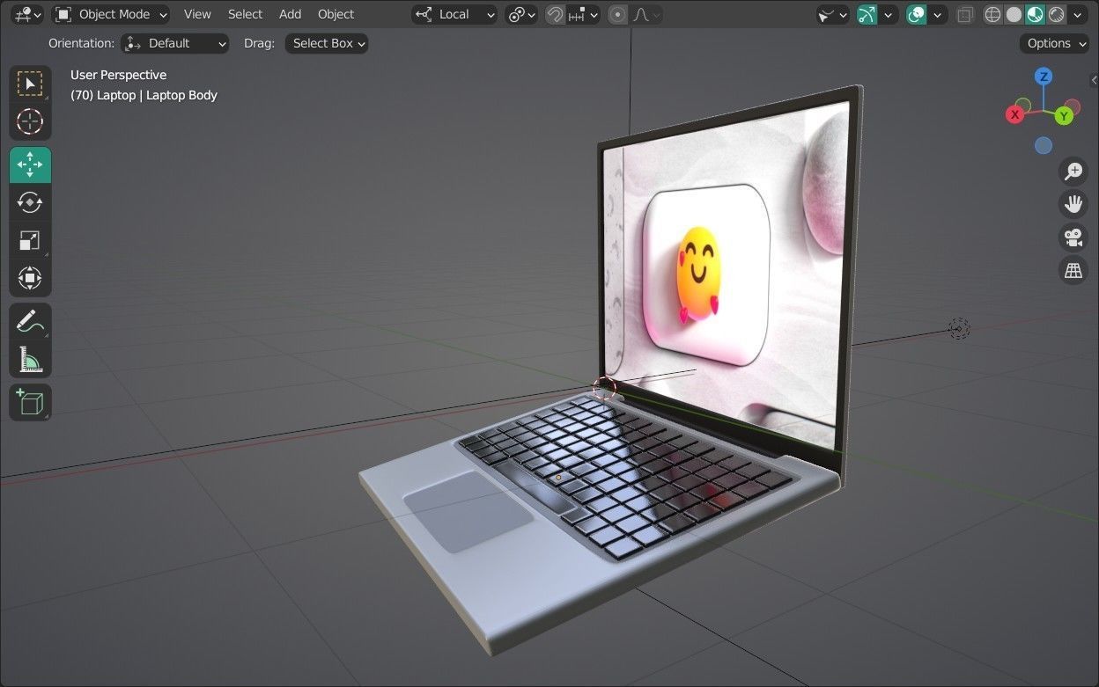
Task: Switch viewport to Rendered shading
Action: [1056, 14]
